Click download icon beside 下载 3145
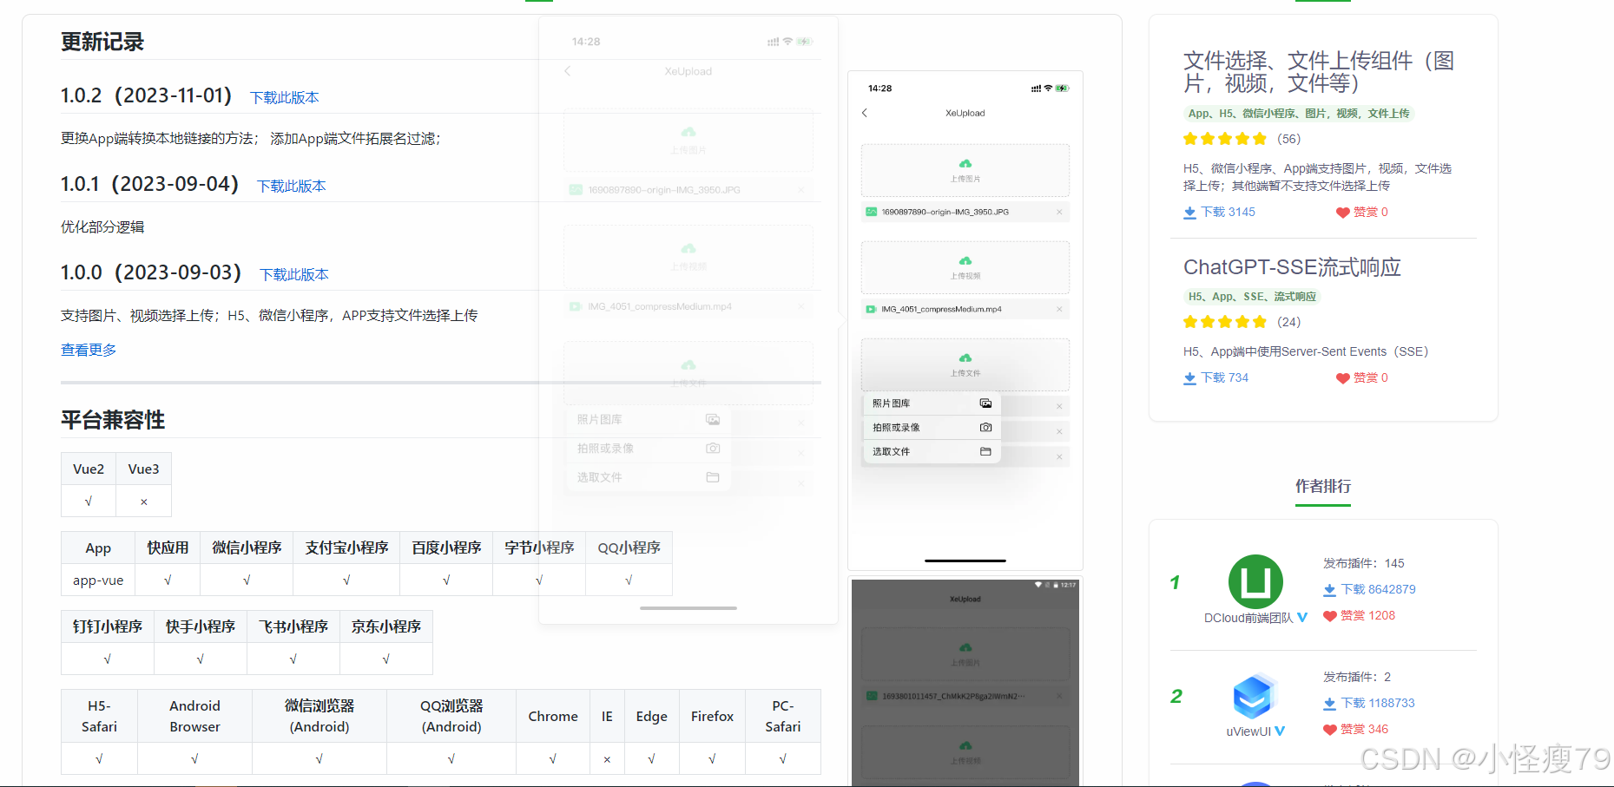1614x787 pixels. [1189, 213]
